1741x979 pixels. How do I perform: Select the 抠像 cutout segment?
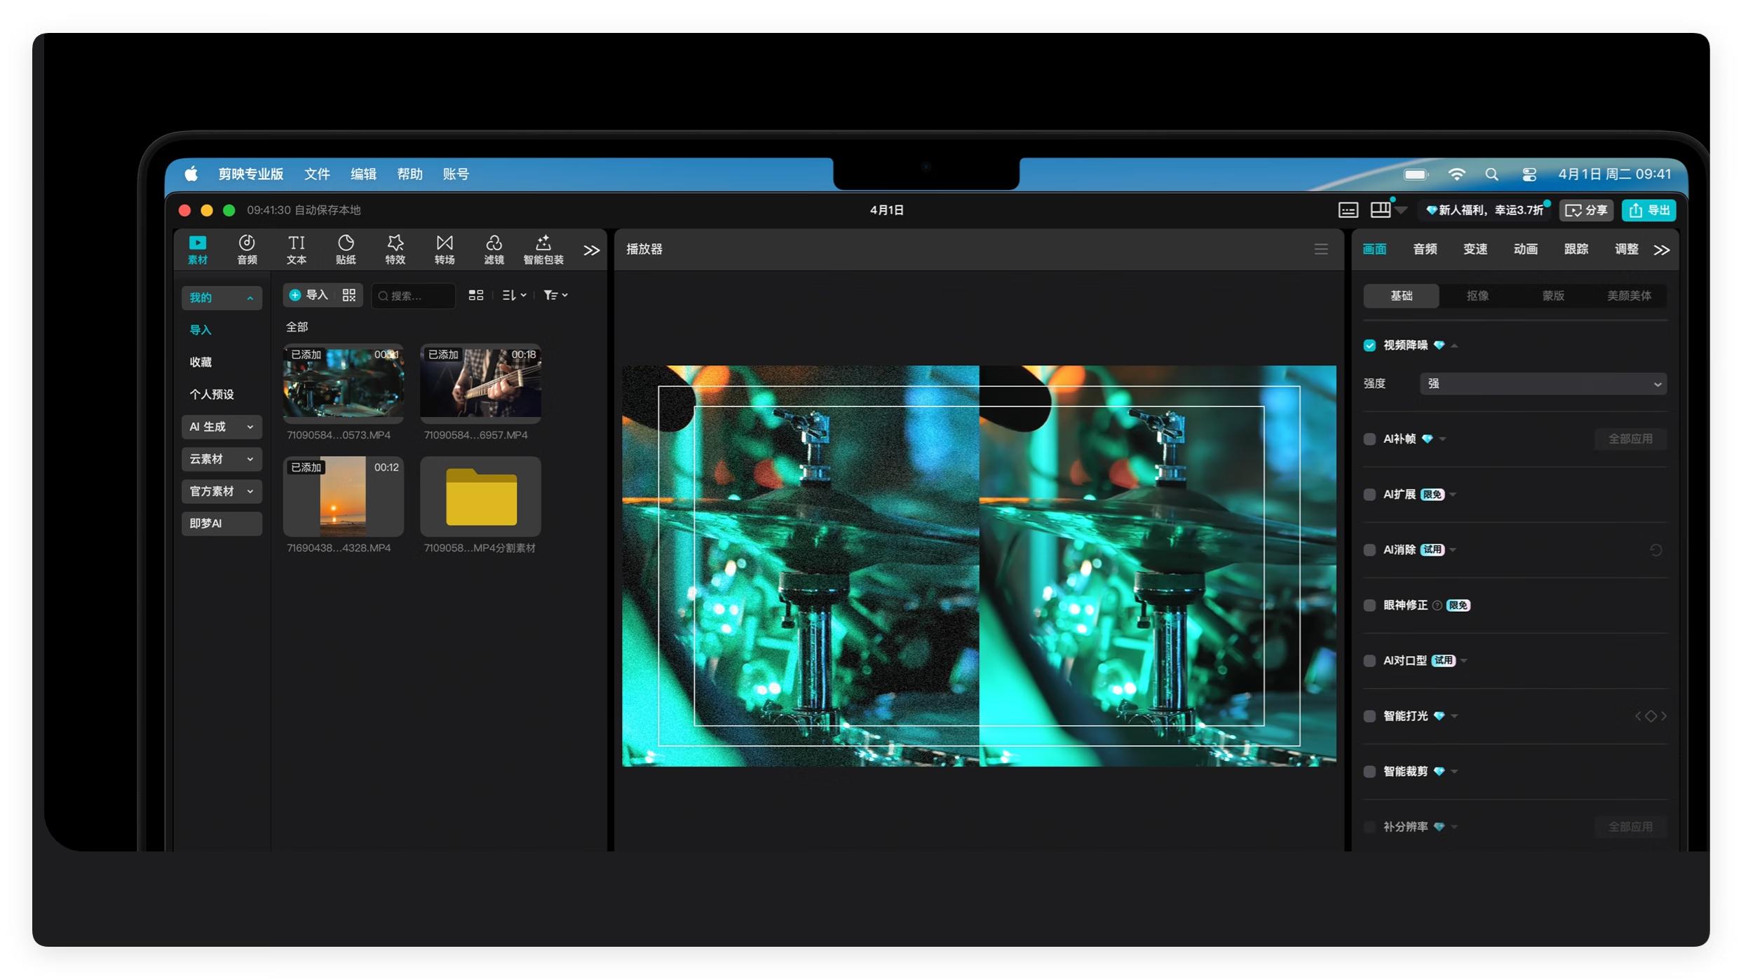[1477, 296]
